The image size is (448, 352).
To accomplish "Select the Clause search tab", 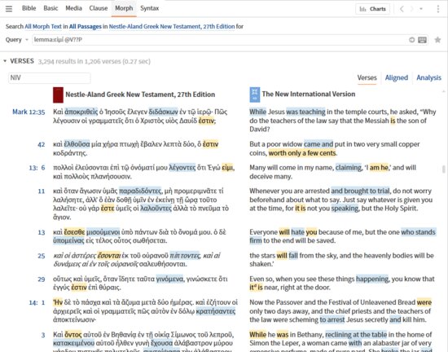I will pos(99,8).
